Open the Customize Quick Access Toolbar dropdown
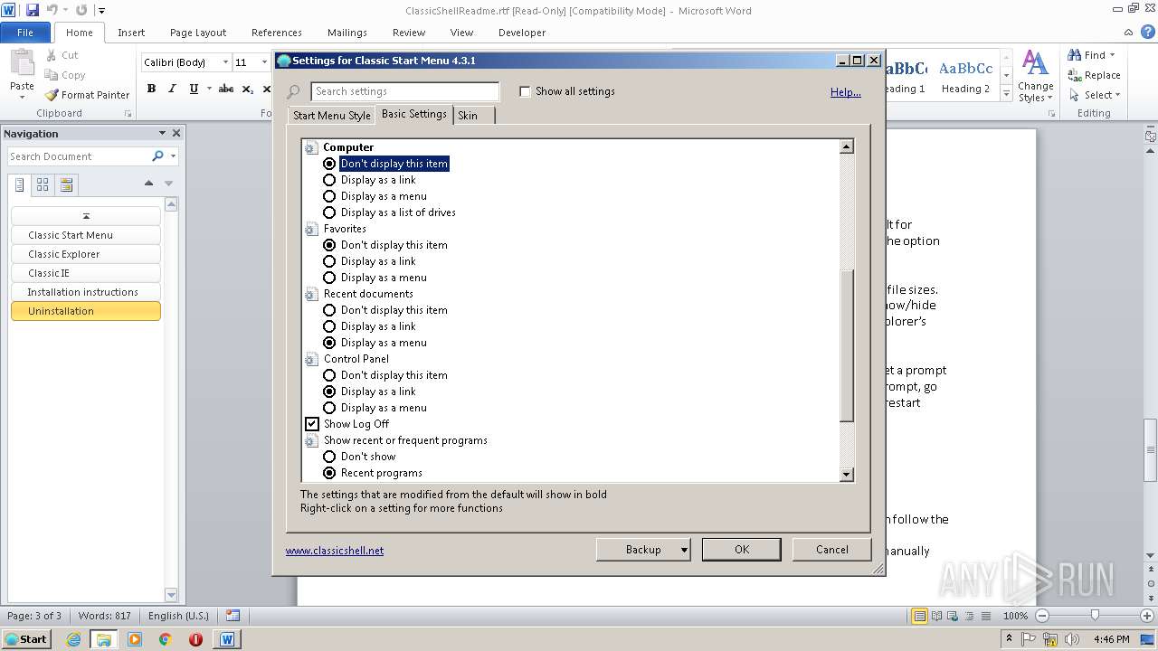This screenshot has height=651, width=1158. tap(100, 11)
